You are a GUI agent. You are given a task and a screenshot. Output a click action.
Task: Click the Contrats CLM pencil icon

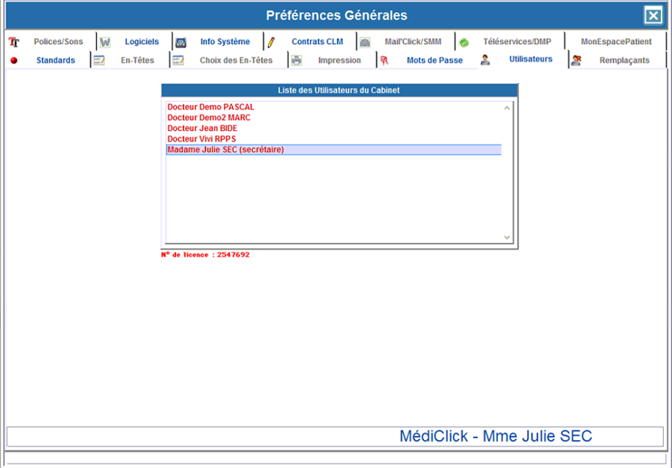[271, 42]
